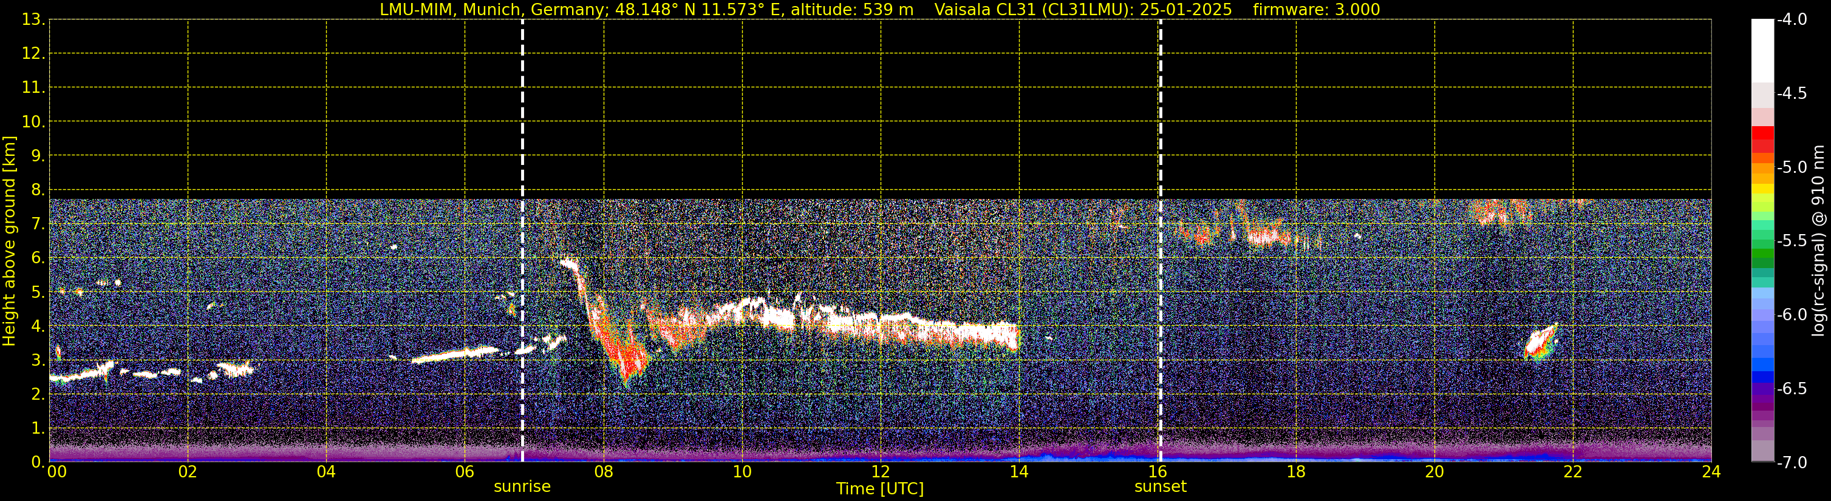The image size is (1831, 501).
Task: Click the time-axis tick label "22"
Action: (x=1573, y=472)
